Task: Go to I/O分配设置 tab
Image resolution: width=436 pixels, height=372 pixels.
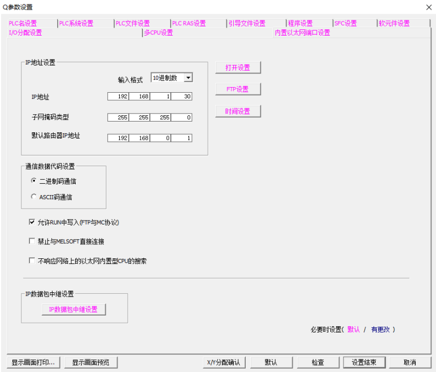Action: tap(25, 33)
